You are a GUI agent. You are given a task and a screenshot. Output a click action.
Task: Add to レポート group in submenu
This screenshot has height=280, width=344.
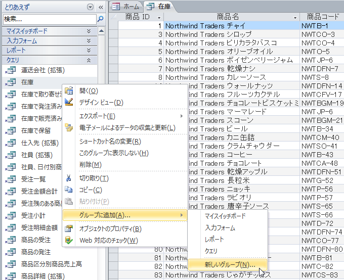[228, 239]
